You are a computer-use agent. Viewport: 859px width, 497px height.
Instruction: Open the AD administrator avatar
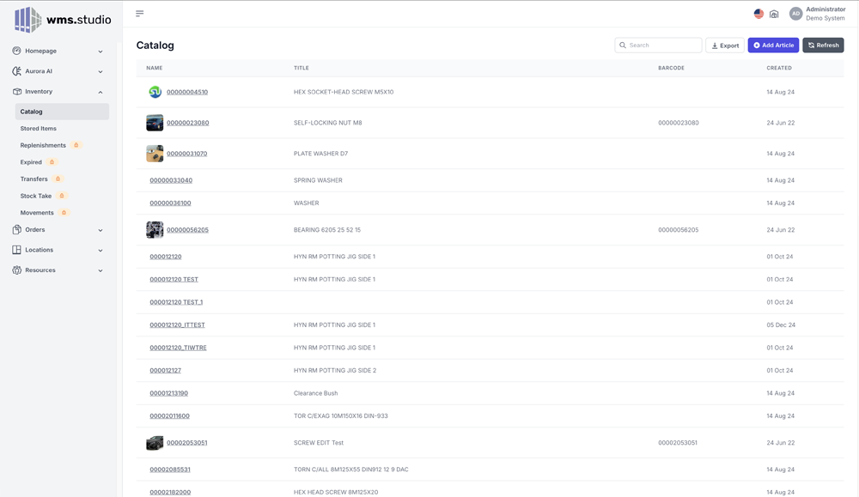(795, 14)
